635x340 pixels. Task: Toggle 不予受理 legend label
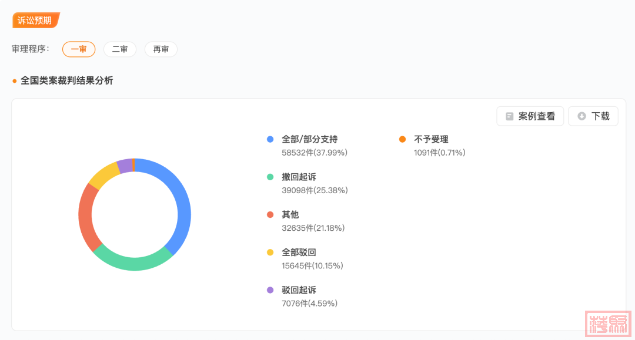(431, 139)
